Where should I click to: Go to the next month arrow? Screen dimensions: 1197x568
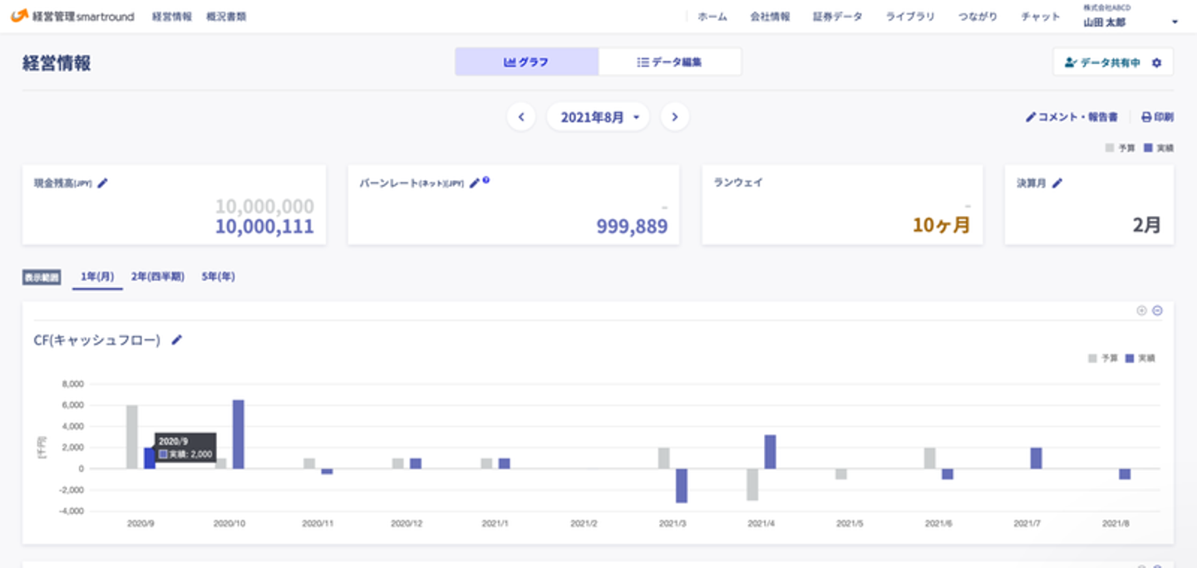[675, 117]
